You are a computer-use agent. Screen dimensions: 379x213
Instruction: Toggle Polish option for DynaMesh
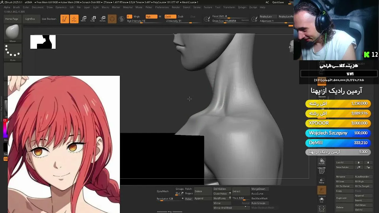[x=188, y=189]
